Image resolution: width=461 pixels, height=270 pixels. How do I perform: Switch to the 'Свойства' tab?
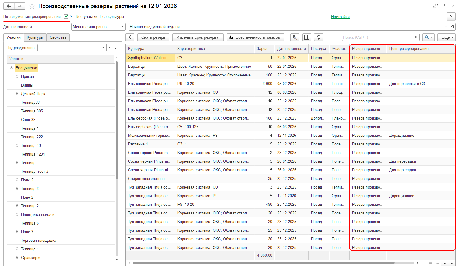58,37
